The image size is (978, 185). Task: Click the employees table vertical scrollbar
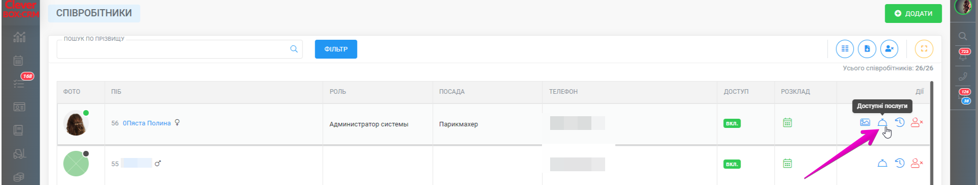coord(932,133)
